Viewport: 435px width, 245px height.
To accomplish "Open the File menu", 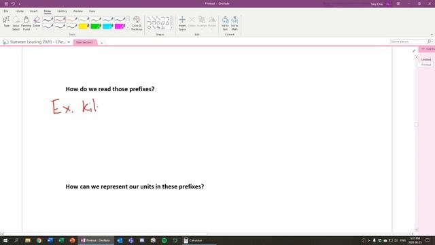I will [x=6, y=12].
